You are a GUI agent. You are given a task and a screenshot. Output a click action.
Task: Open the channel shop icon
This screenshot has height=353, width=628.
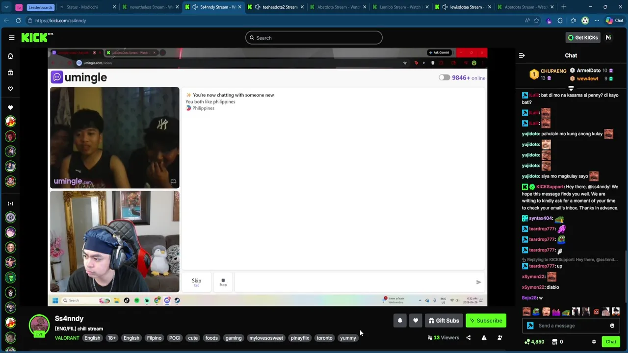(x=554, y=342)
